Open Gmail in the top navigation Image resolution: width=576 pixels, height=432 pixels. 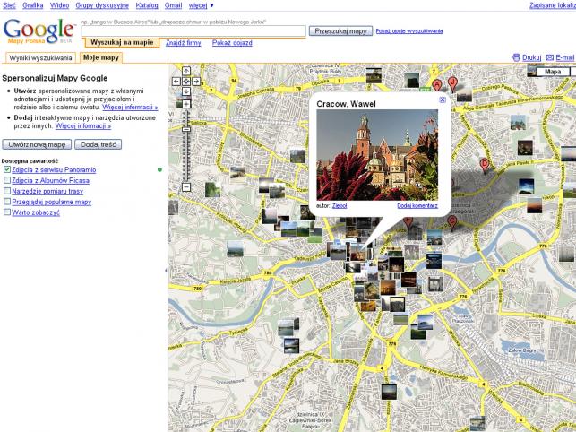(x=174, y=5)
